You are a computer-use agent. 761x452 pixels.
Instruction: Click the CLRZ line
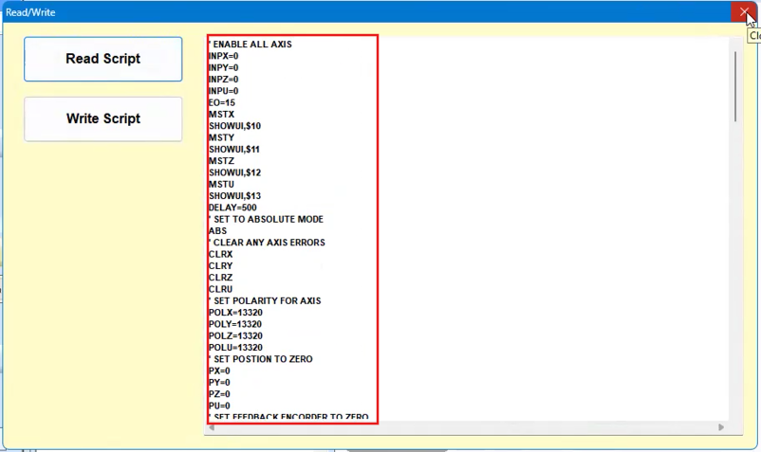point(220,278)
